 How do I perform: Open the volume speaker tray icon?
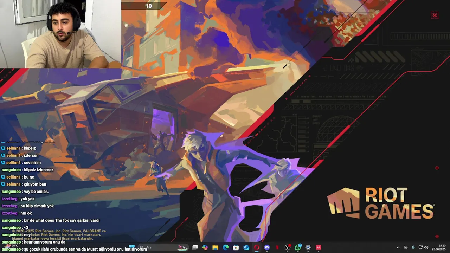(x=426, y=247)
